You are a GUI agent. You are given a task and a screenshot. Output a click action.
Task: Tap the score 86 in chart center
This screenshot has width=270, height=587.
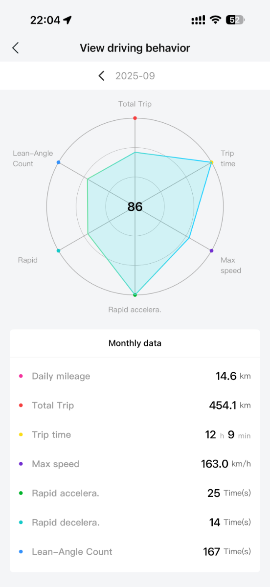[x=135, y=206]
